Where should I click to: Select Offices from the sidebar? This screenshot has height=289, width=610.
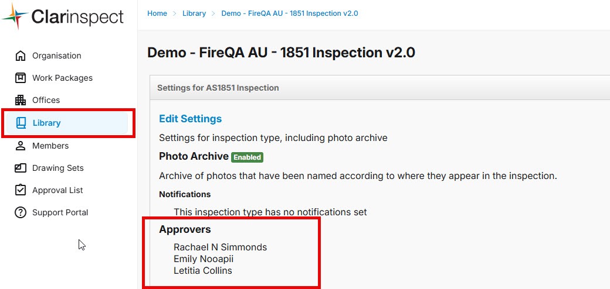coord(46,101)
